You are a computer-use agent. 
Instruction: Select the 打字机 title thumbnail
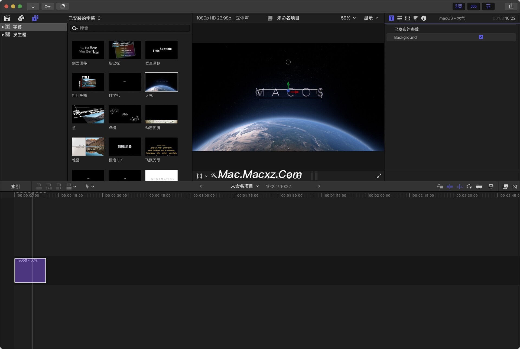[x=125, y=82]
